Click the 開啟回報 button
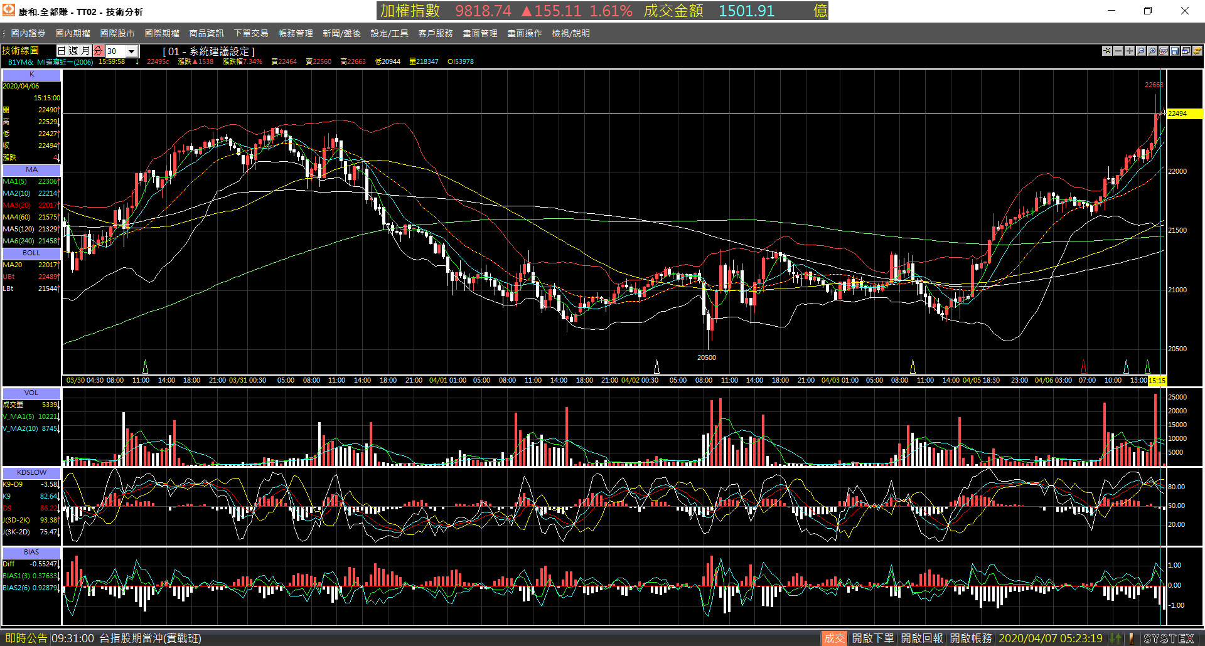Viewport: 1205px width, 646px height. coord(922,638)
